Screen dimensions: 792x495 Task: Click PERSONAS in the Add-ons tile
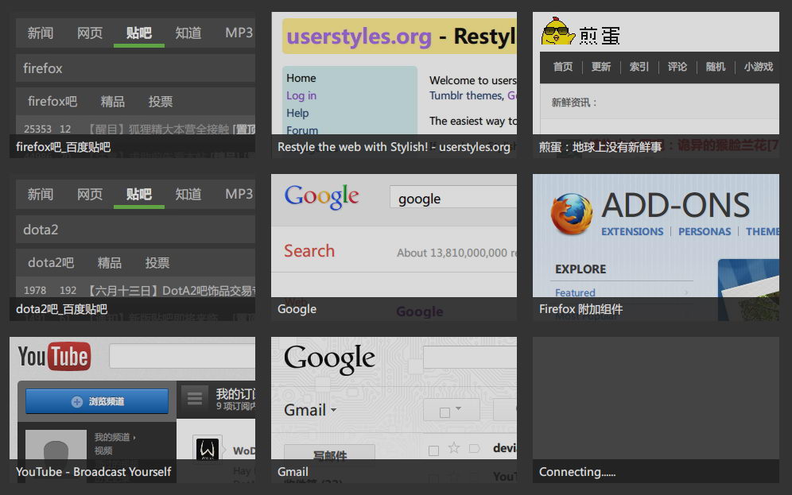pos(705,231)
